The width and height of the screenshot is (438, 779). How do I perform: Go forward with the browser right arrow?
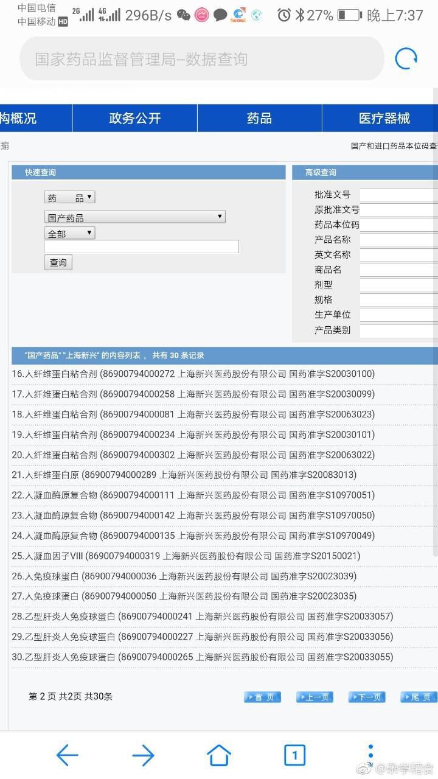(143, 755)
